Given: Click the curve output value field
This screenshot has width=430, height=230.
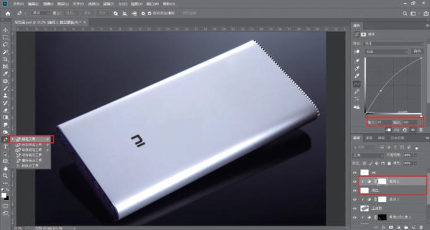Looking at the screenshot, I should 410,122.
